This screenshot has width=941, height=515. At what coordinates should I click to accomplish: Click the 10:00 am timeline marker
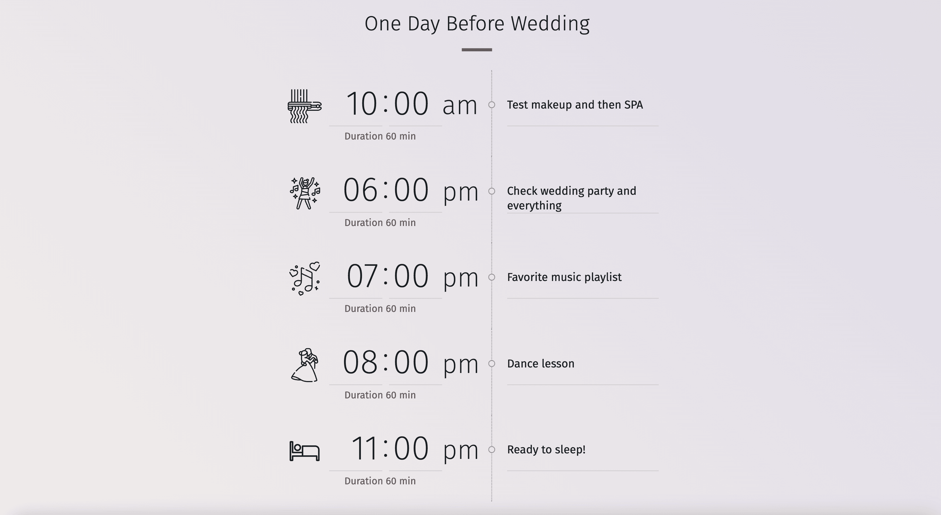[x=491, y=104]
